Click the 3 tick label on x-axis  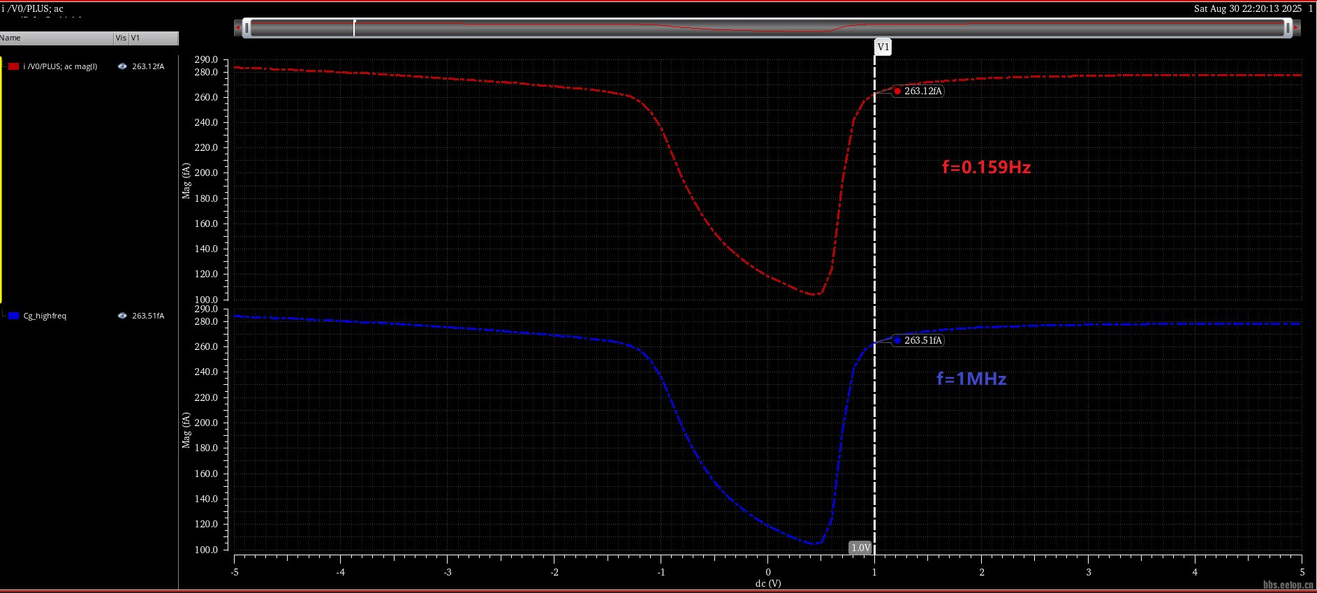click(1088, 572)
